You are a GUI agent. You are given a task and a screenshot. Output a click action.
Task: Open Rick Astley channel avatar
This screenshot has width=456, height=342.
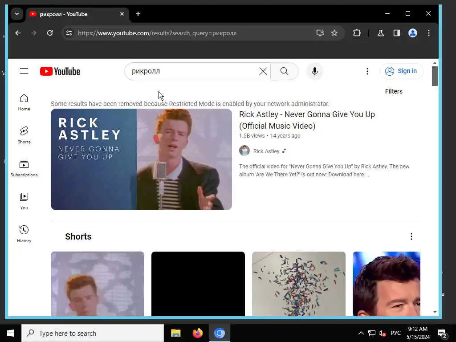tap(244, 151)
